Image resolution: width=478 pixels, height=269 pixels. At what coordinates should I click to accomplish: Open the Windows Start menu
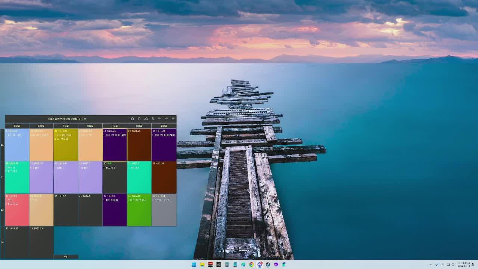click(x=194, y=265)
